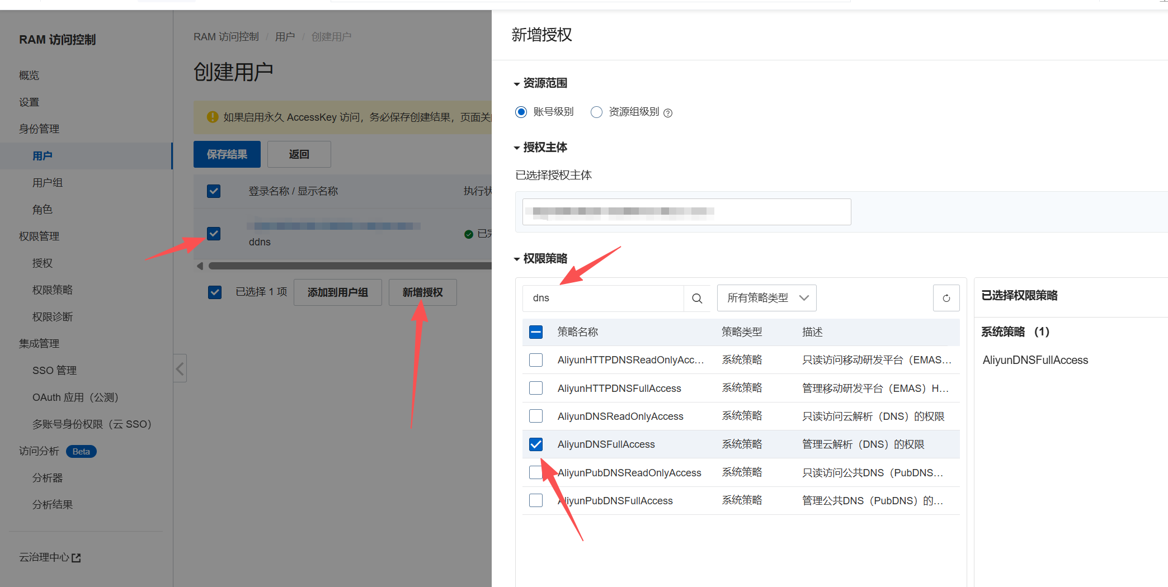This screenshot has width=1168, height=587.
Task: Click the 用户 breadcrumb link
Action: click(285, 37)
